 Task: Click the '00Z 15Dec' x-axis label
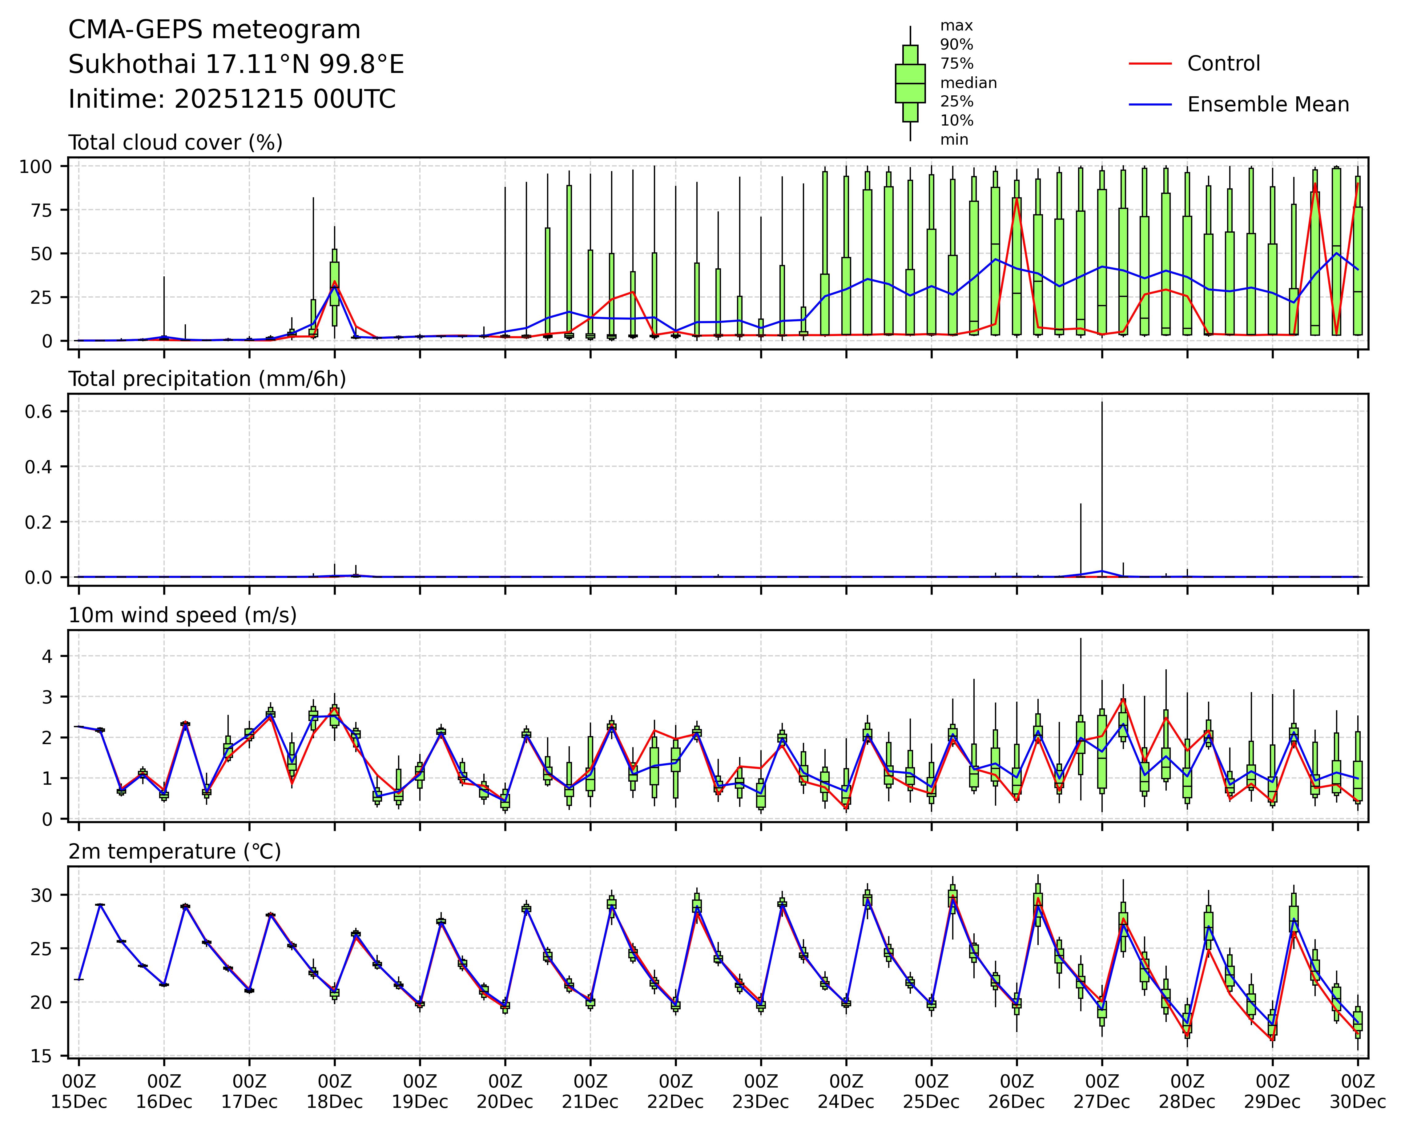click(x=79, y=1092)
